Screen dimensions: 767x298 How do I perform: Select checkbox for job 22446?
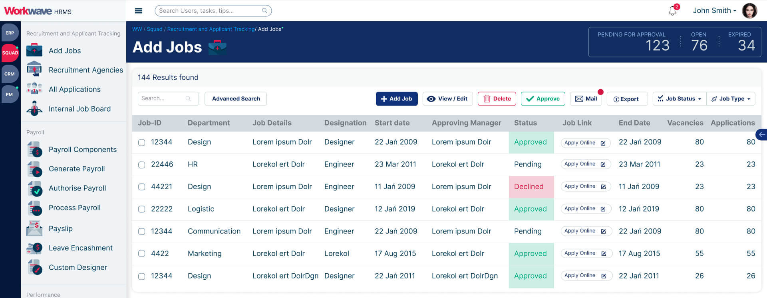141,165
